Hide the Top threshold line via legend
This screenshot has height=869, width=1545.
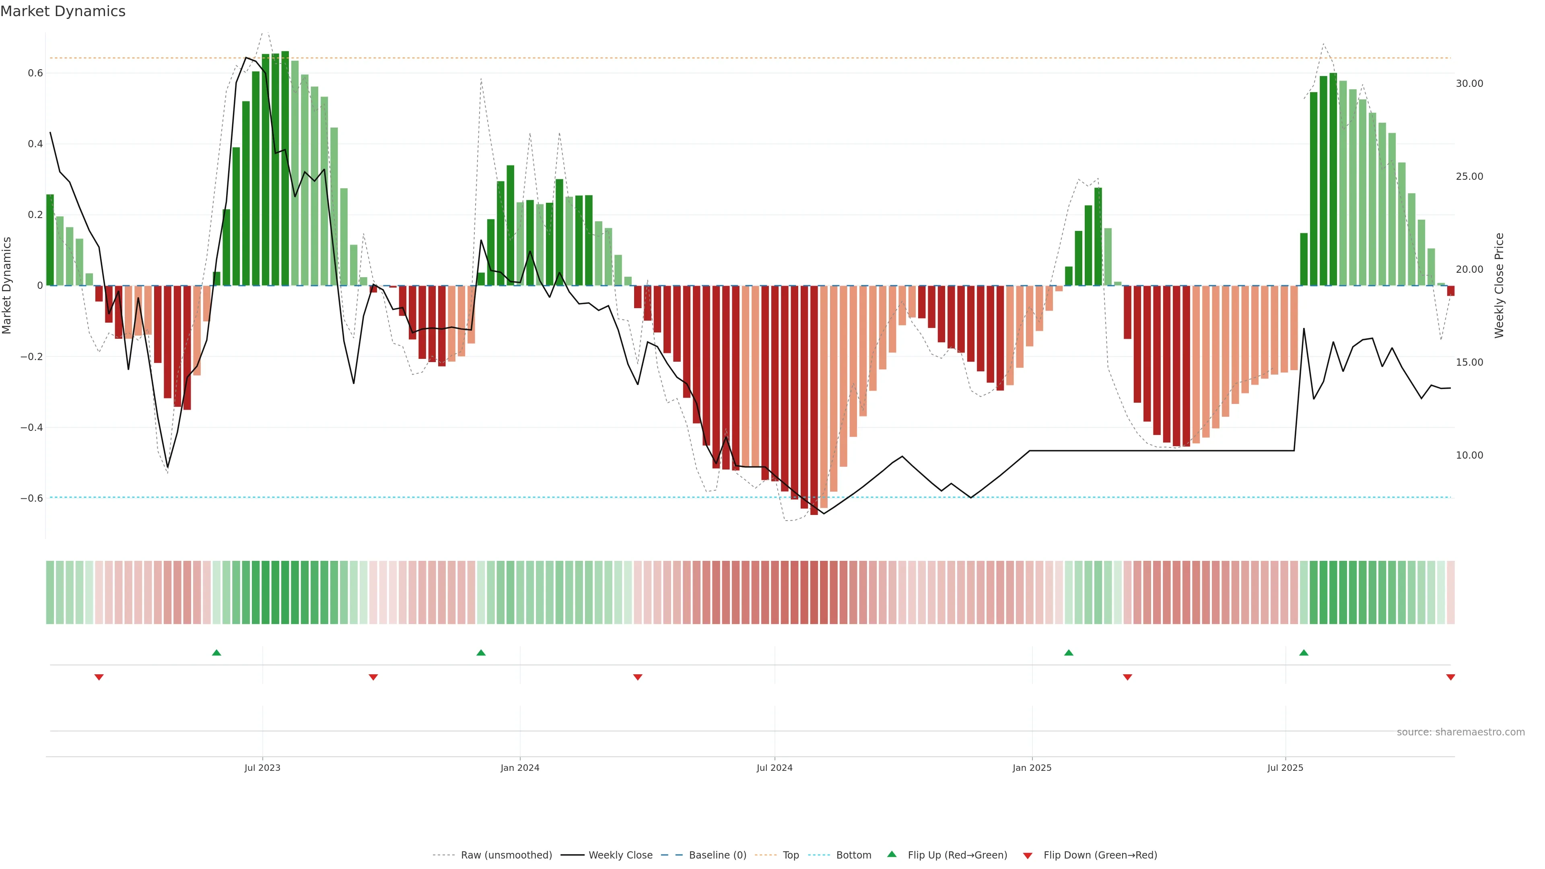(x=791, y=855)
